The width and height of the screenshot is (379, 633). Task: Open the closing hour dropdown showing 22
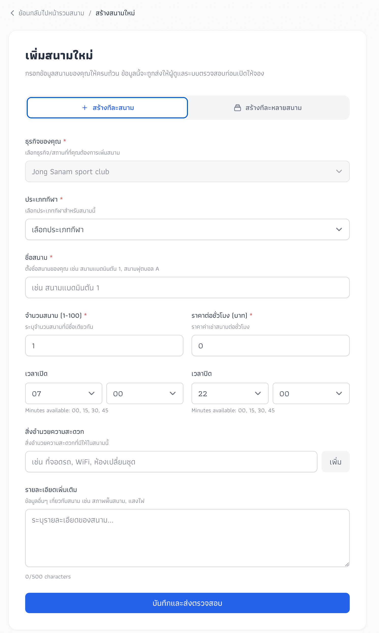(x=230, y=393)
